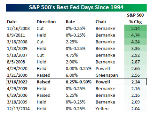Click the Yellen chair cell
Screen dimensions: 150x115
(102, 109)
